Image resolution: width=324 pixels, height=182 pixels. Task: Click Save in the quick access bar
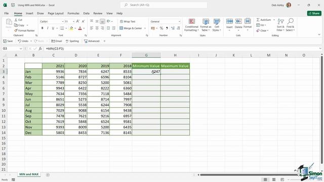[x=8, y=41]
